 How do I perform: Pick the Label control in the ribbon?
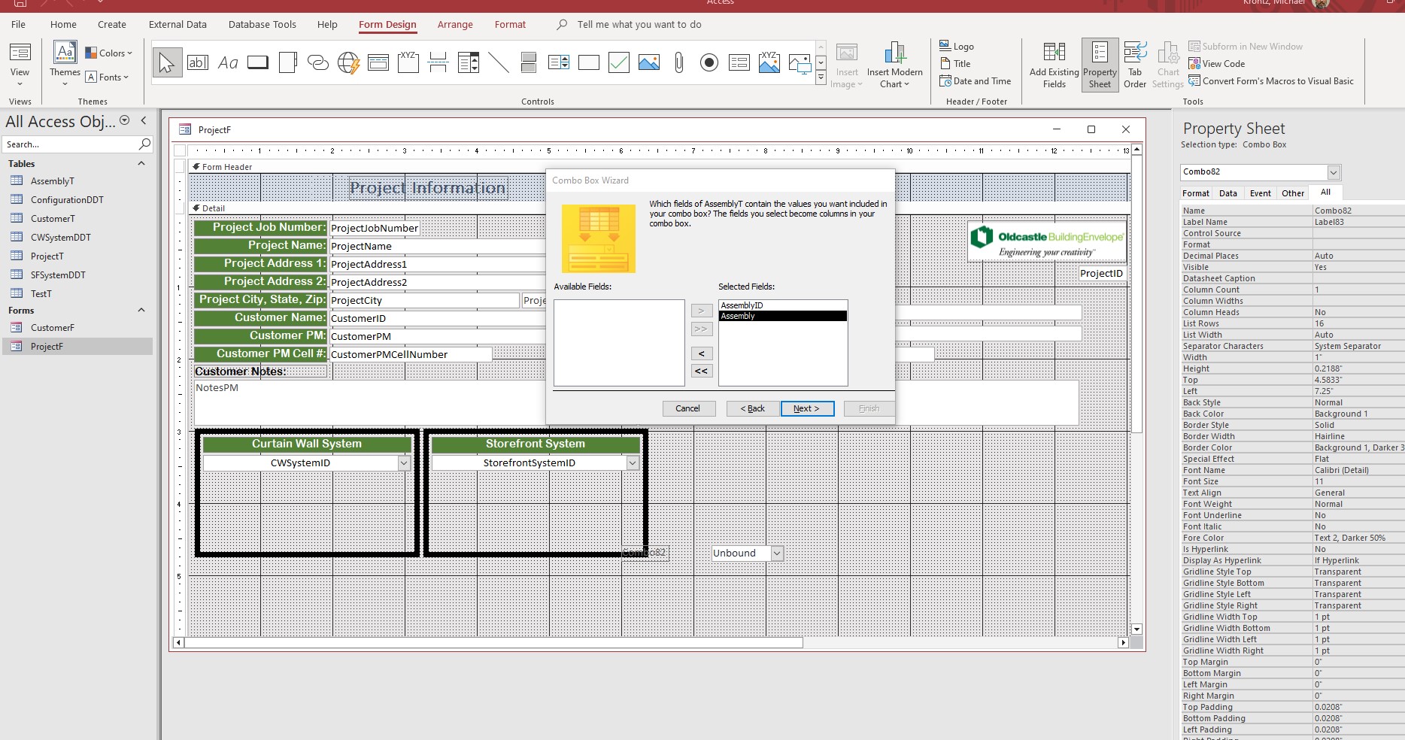tap(228, 63)
